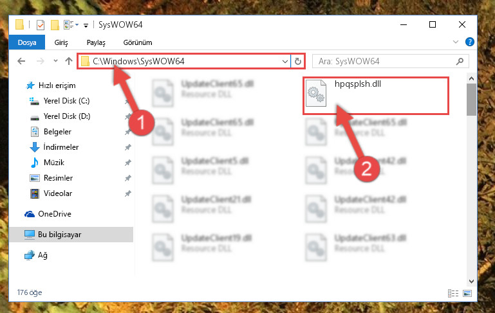The width and height of the screenshot is (495, 313).
Task: Click Properties icon in quick access toolbar
Action: (41, 25)
